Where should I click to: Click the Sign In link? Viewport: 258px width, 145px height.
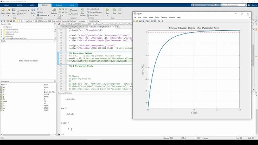254,5
